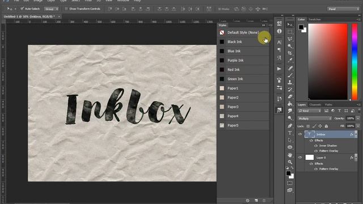Select the Ellipse shape tool
Screen dimensions: 363x204
pyautogui.click(x=290, y=147)
